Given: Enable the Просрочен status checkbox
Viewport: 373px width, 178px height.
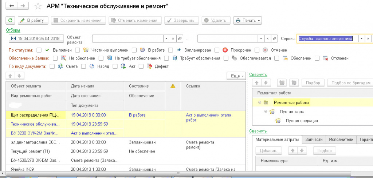Looking at the screenshot, I should pyautogui.click(x=217, y=50).
